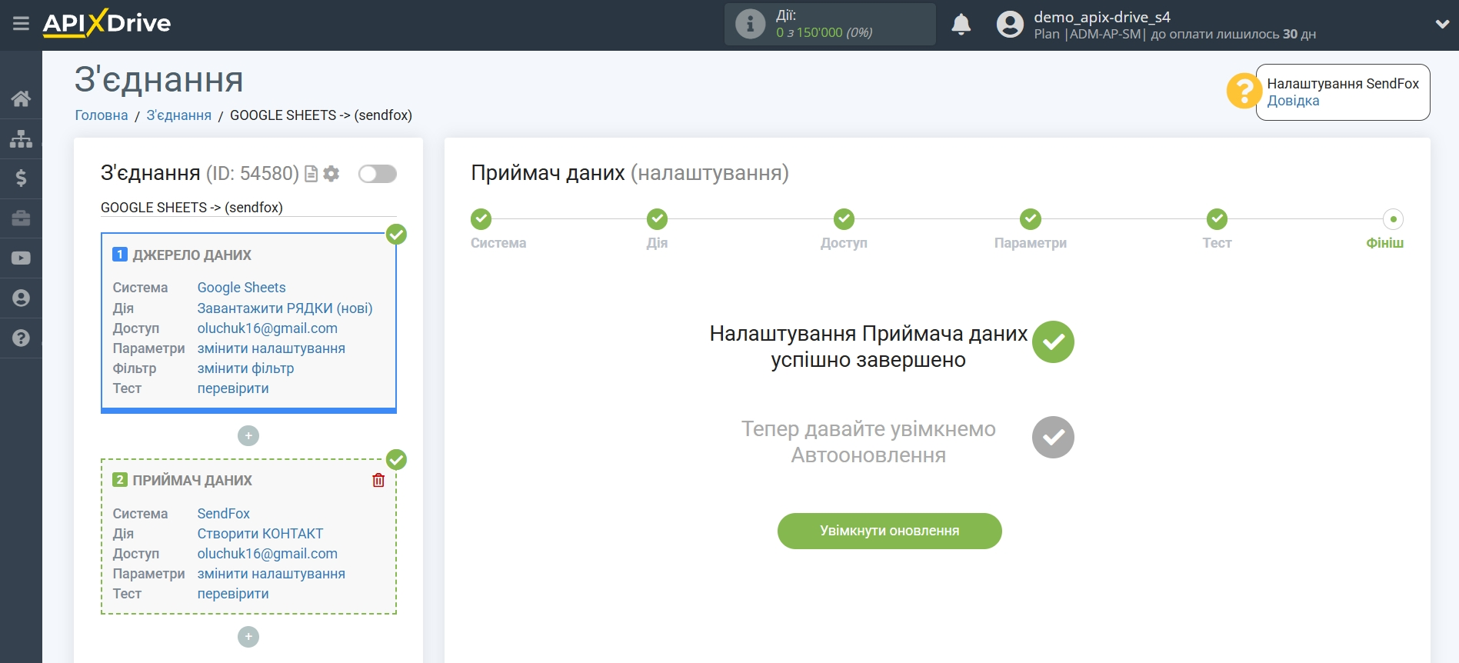Open connection document icon

click(311, 174)
